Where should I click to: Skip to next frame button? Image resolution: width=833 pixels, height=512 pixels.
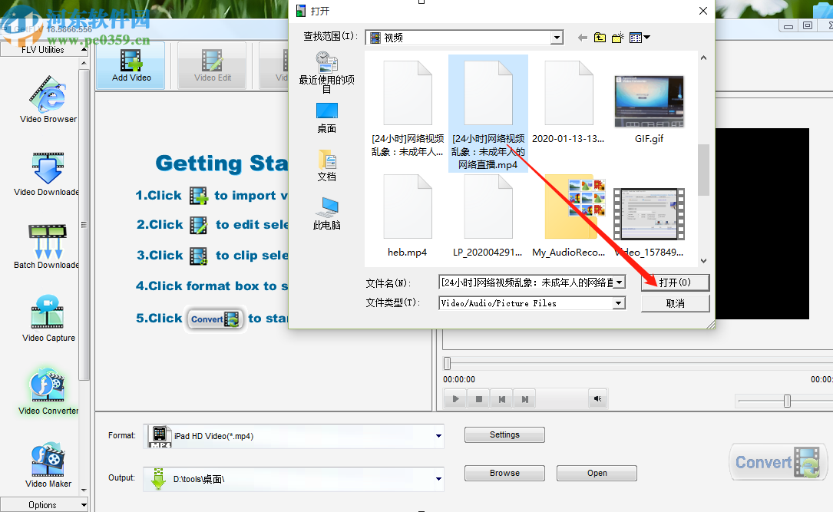[525, 399]
